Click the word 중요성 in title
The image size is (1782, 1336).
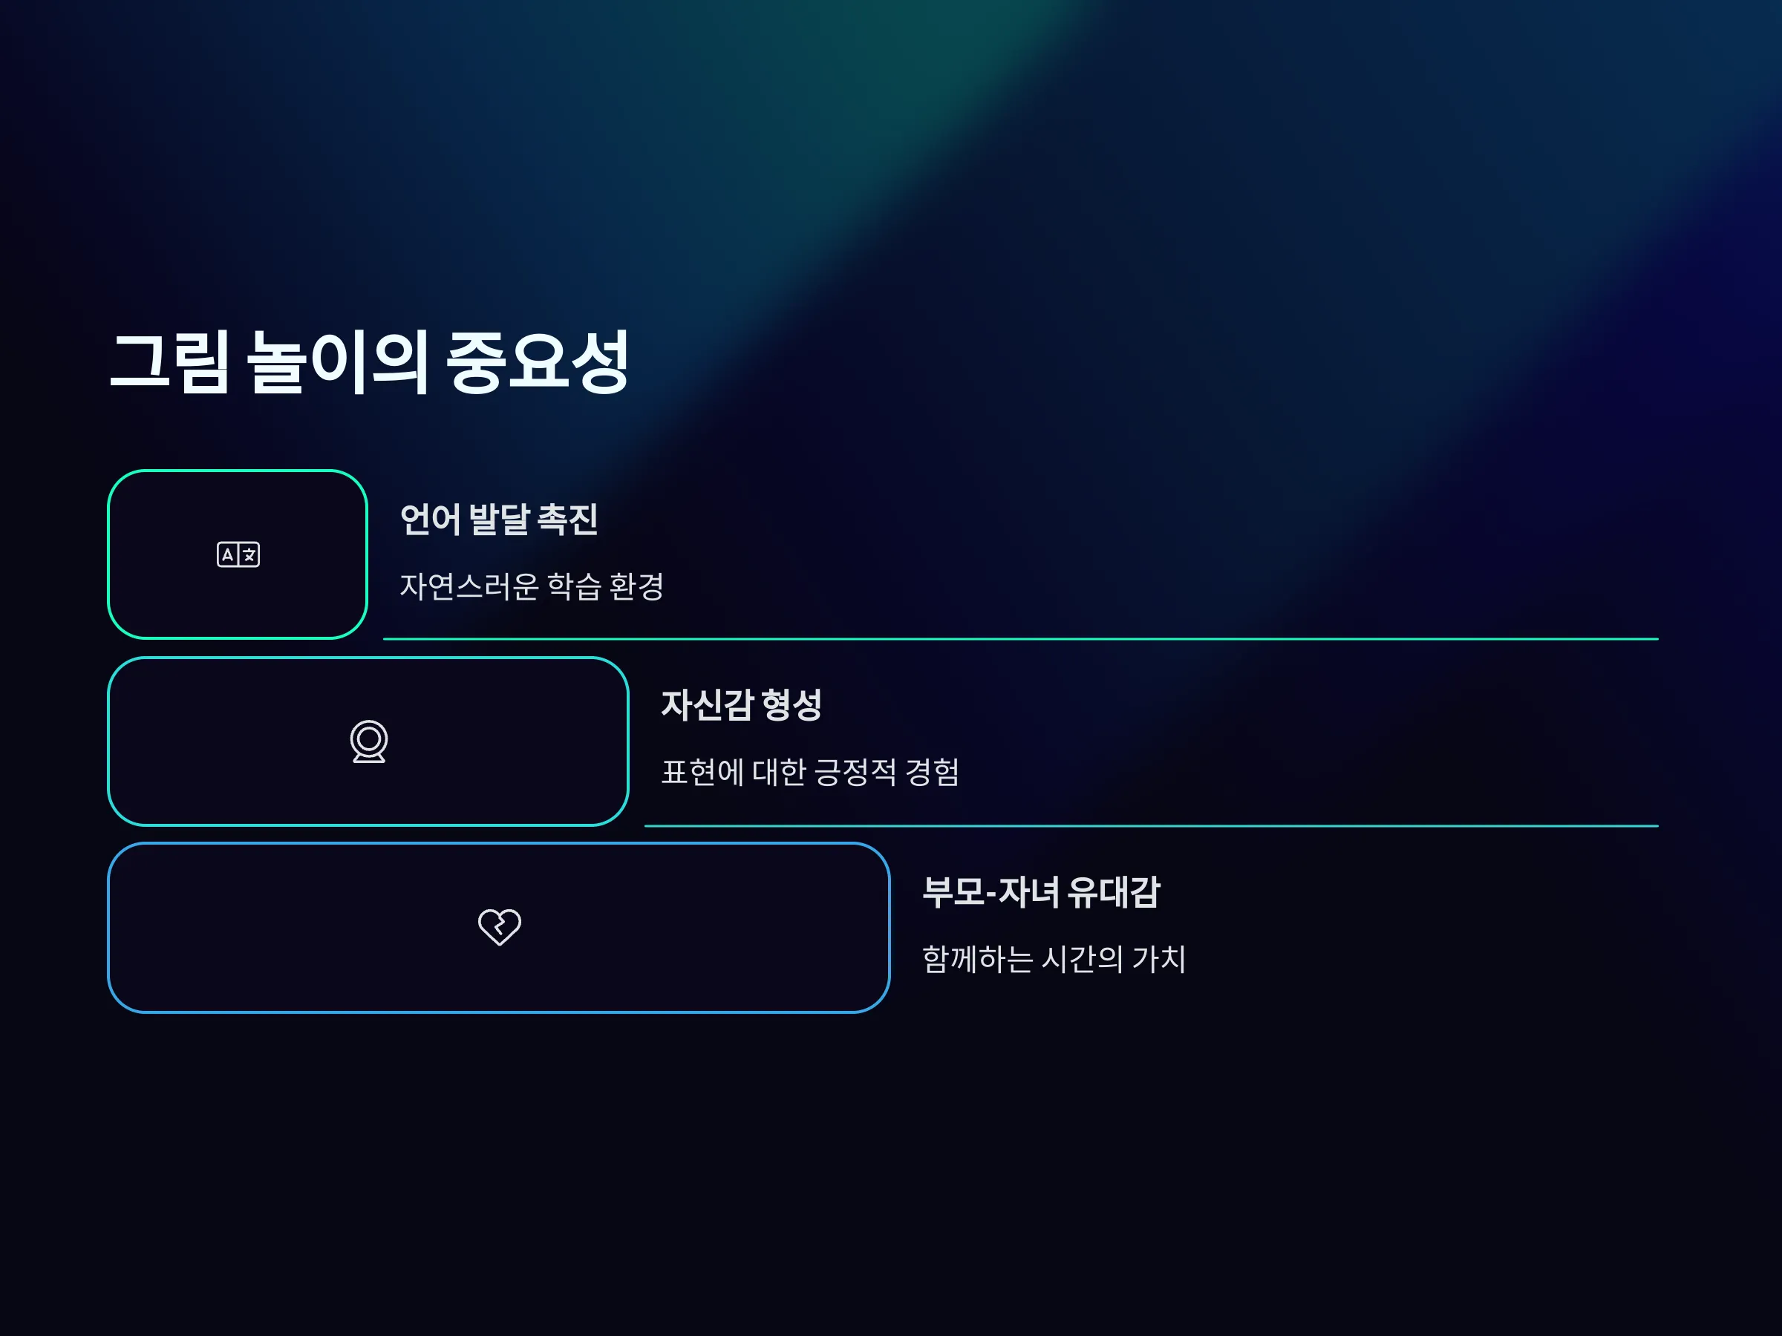(538, 361)
